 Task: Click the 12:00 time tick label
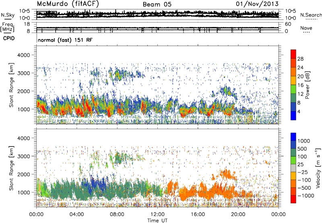coord(157,215)
